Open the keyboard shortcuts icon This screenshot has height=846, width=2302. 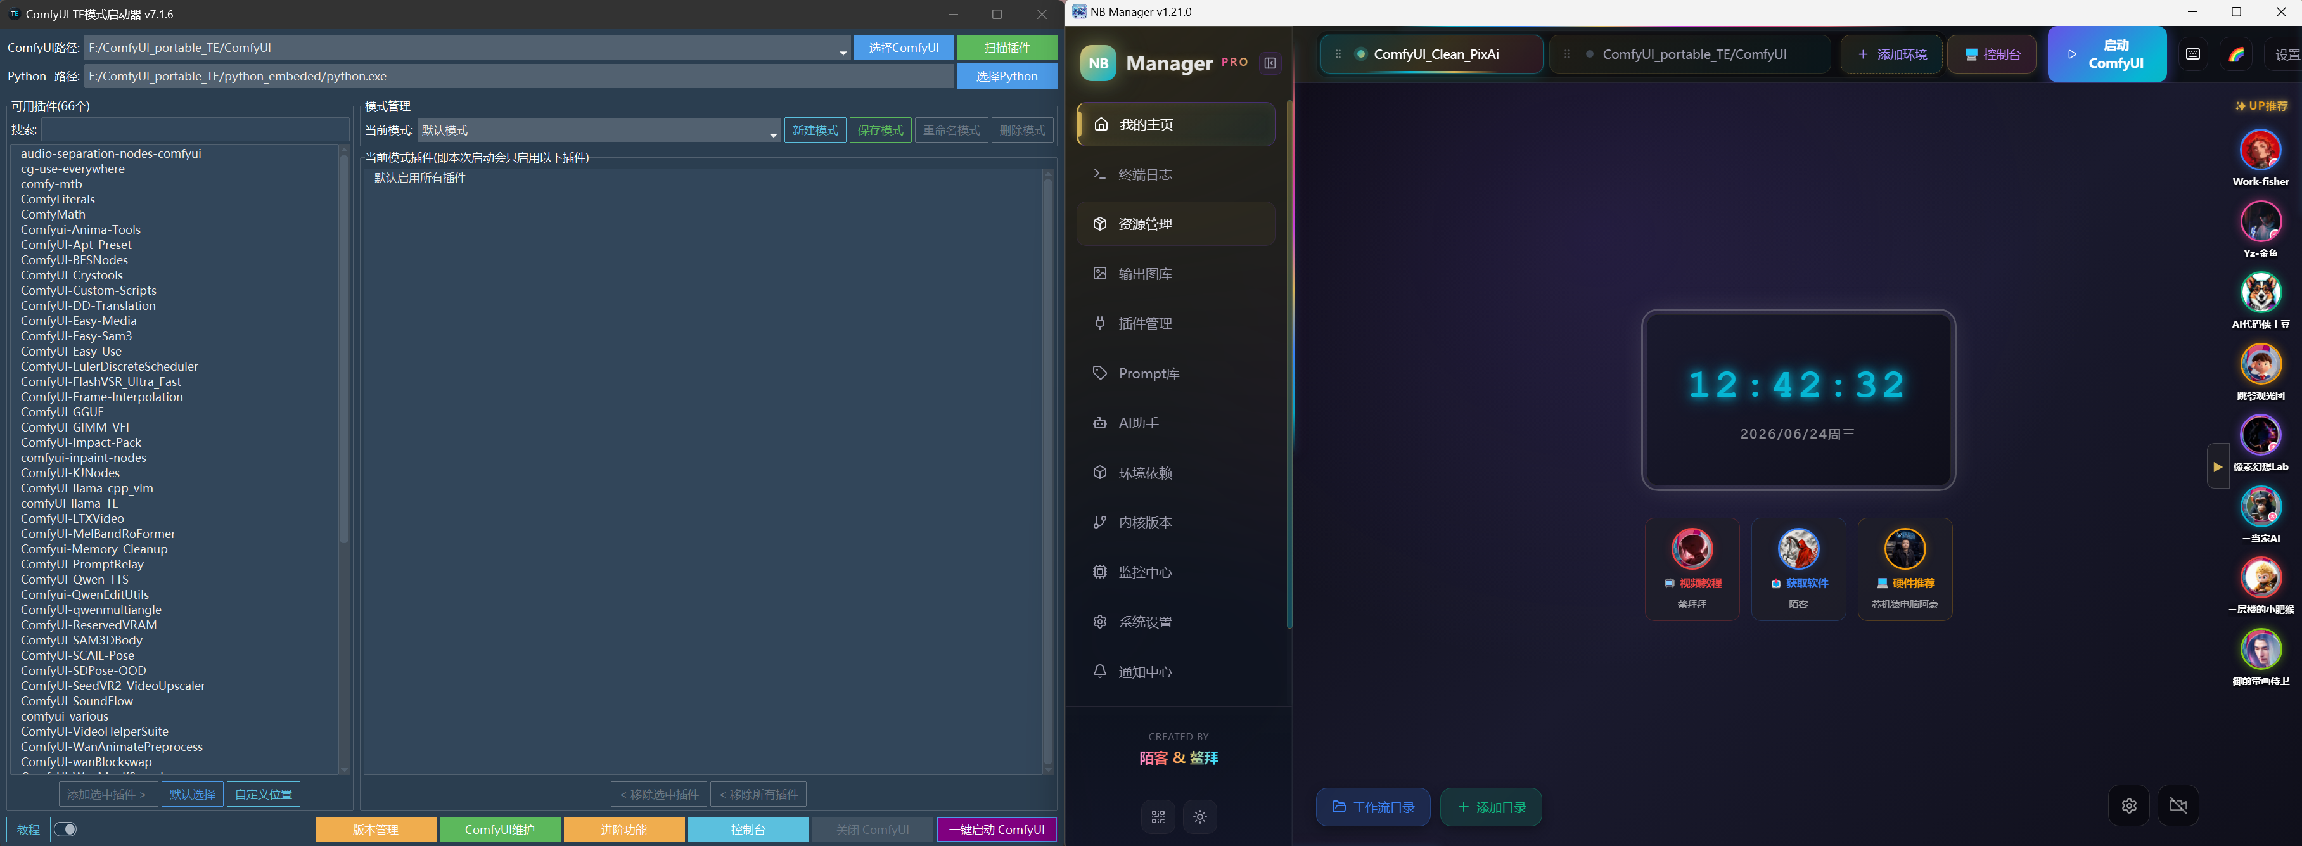(x=2192, y=54)
